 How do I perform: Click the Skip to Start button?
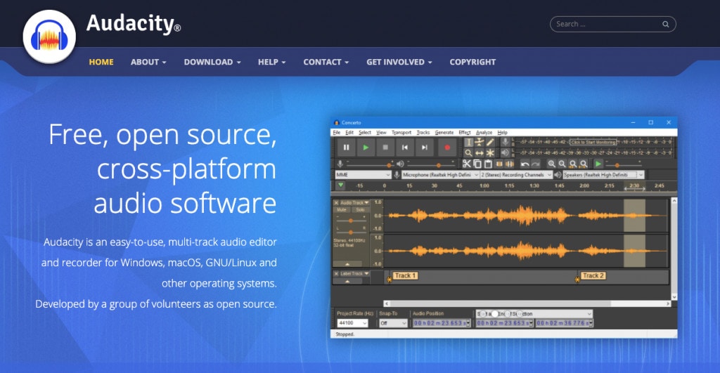click(405, 148)
